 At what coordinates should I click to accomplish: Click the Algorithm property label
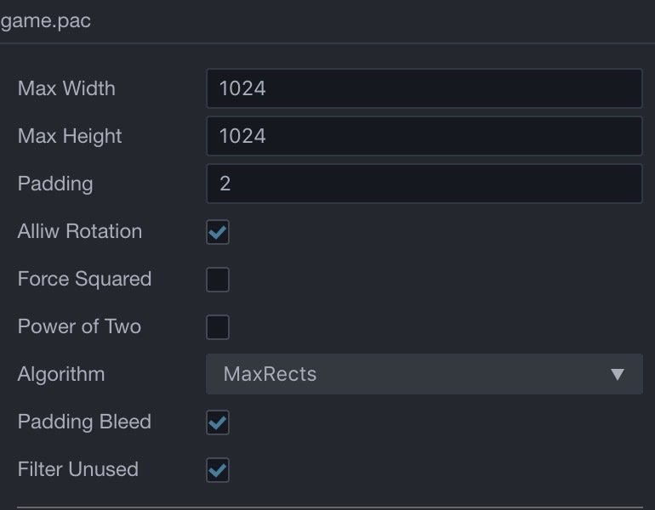[61, 374]
